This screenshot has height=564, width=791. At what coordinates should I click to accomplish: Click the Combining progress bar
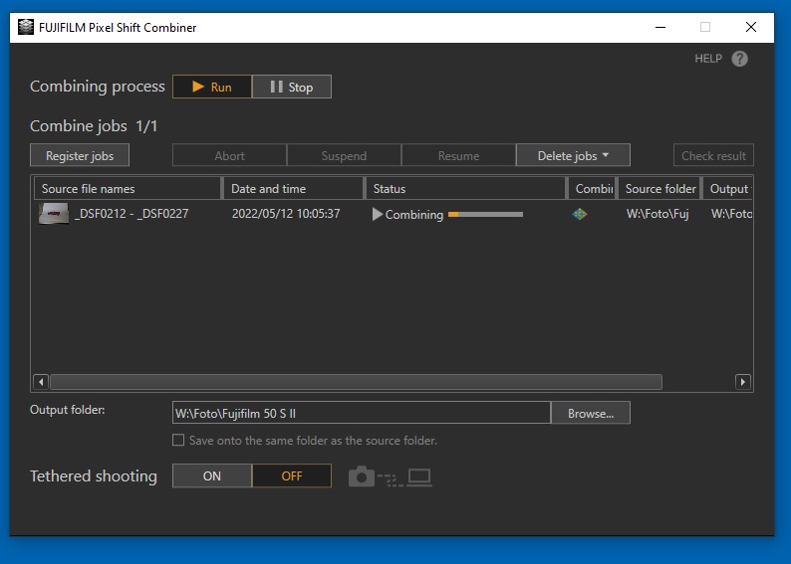pos(485,215)
